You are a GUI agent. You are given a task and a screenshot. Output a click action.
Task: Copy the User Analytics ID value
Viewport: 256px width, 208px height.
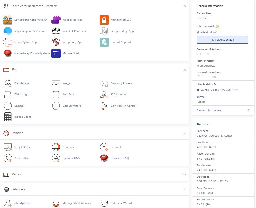198,90
